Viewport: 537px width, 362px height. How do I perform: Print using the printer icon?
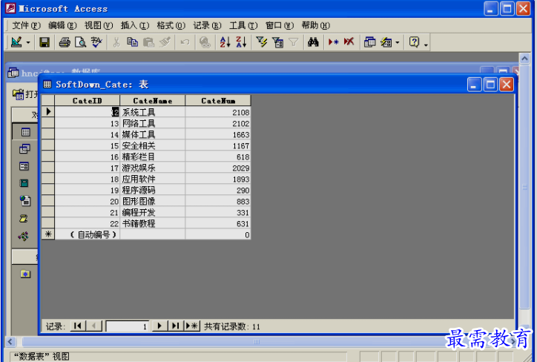tap(65, 42)
